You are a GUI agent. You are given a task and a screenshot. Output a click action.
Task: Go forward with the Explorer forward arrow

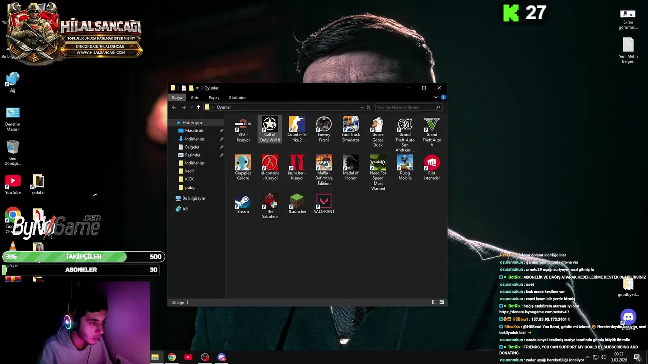184,107
